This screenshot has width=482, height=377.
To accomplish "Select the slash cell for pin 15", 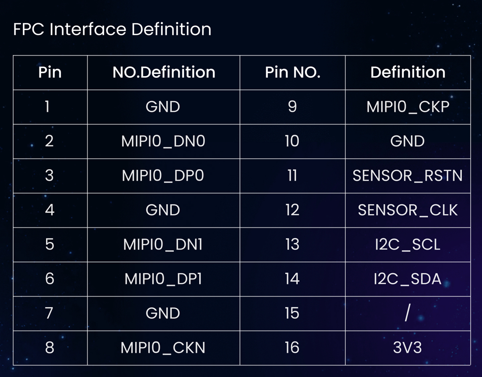I will 407,313.
